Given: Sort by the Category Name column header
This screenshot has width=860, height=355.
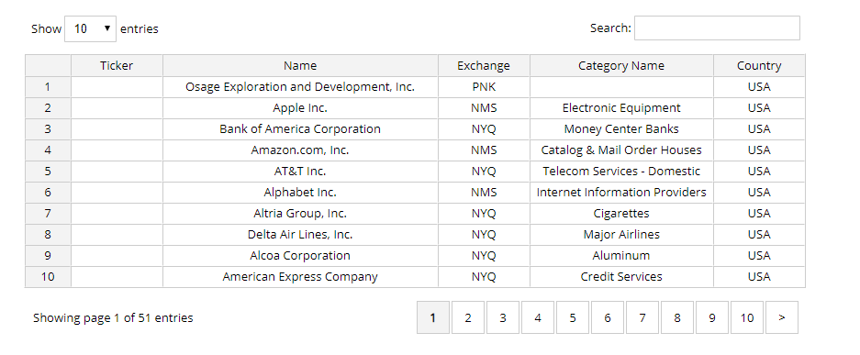Looking at the screenshot, I should pos(621,66).
